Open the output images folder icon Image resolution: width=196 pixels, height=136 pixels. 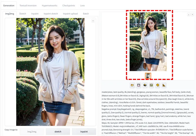tap(132, 85)
